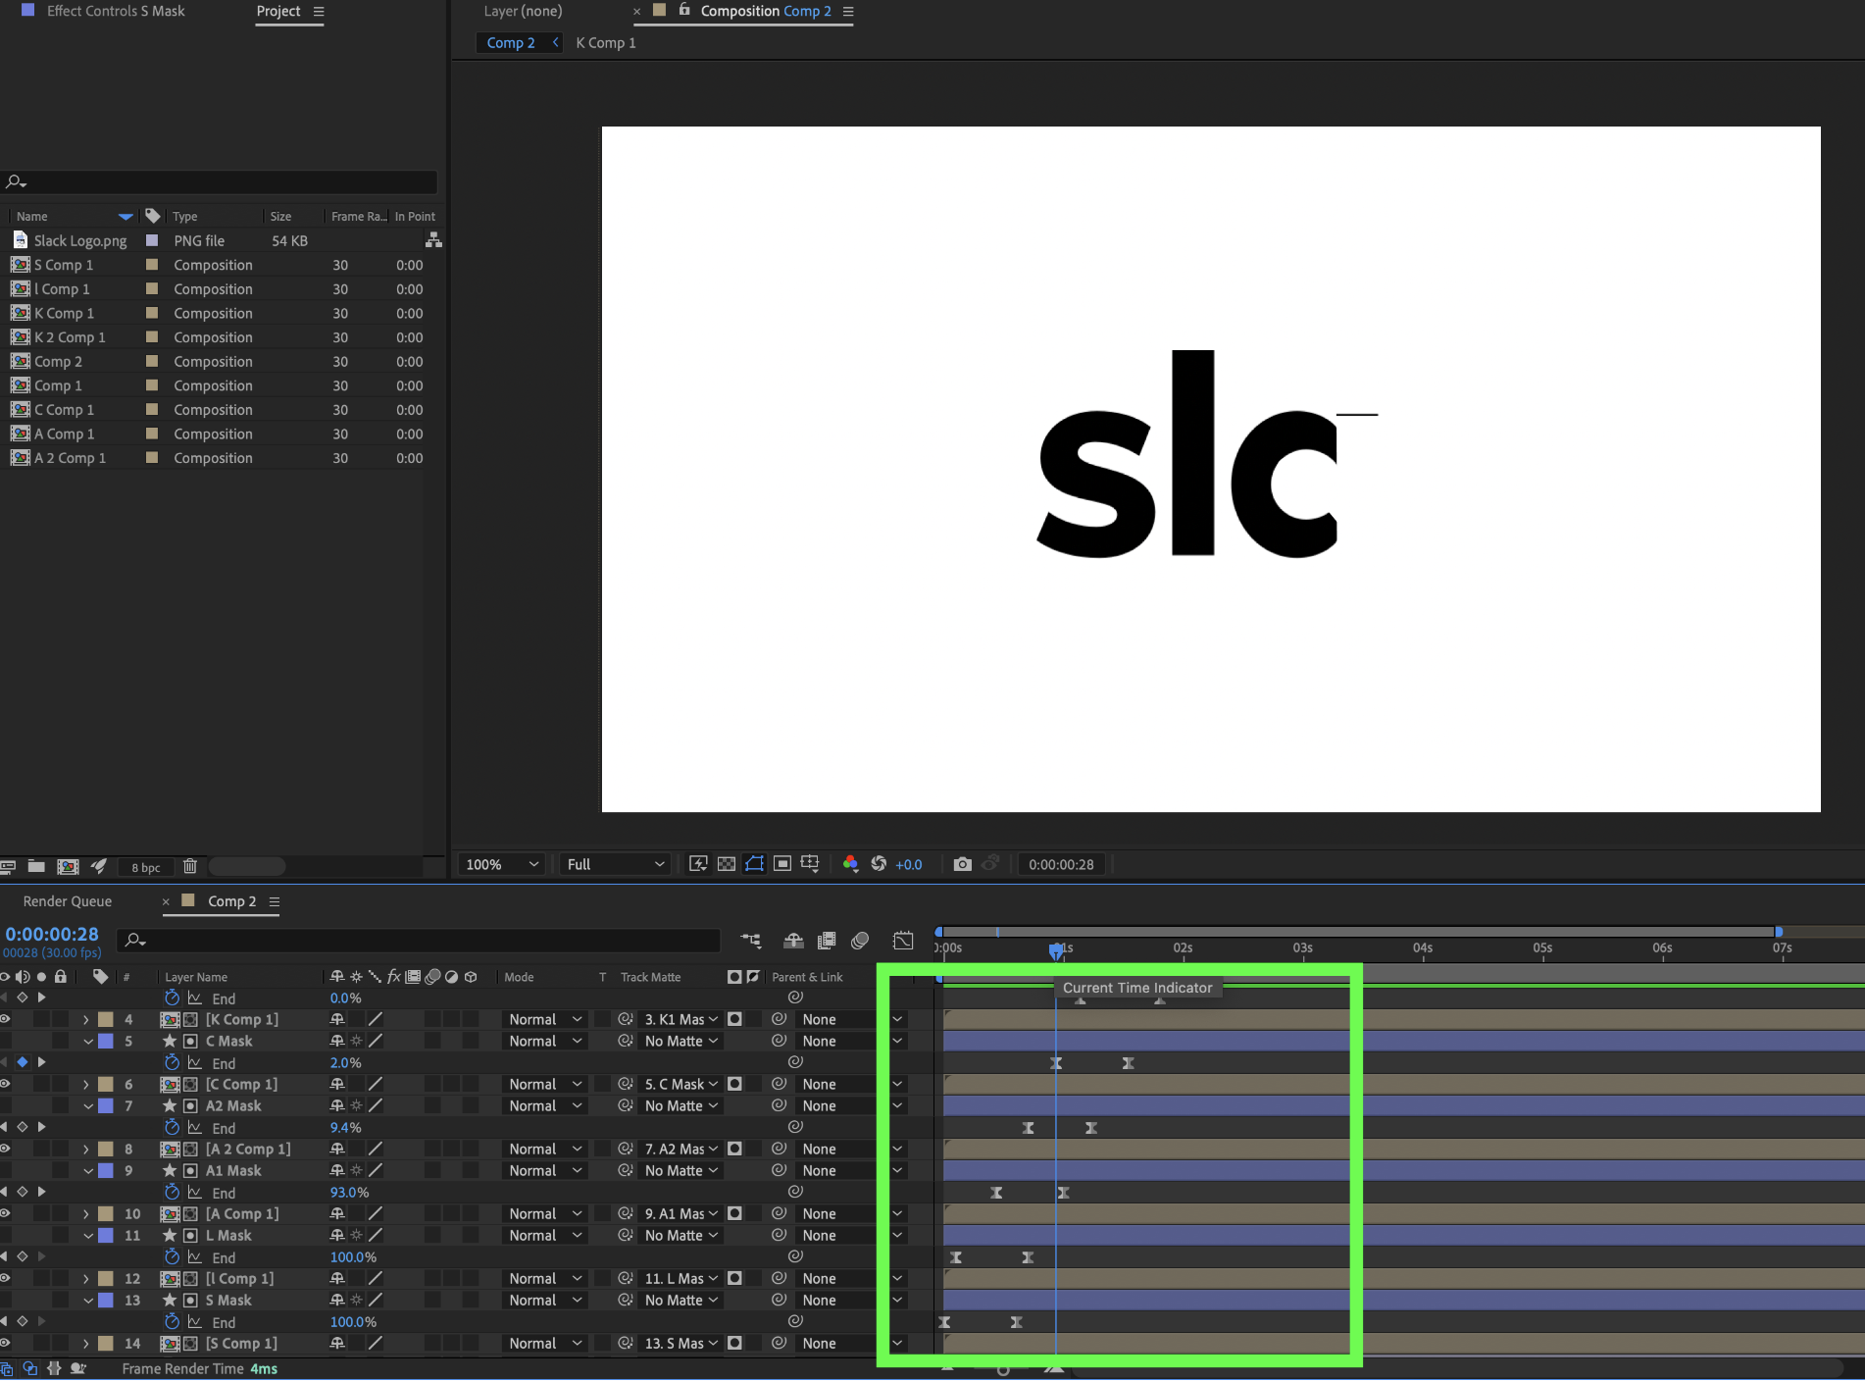Switch to Layer (none) tab
Image resolution: width=1865 pixels, height=1381 pixels.
tap(523, 11)
